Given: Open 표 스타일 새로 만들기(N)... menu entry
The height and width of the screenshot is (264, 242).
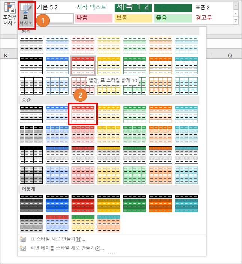Looking at the screenshot, I should [112, 239].
